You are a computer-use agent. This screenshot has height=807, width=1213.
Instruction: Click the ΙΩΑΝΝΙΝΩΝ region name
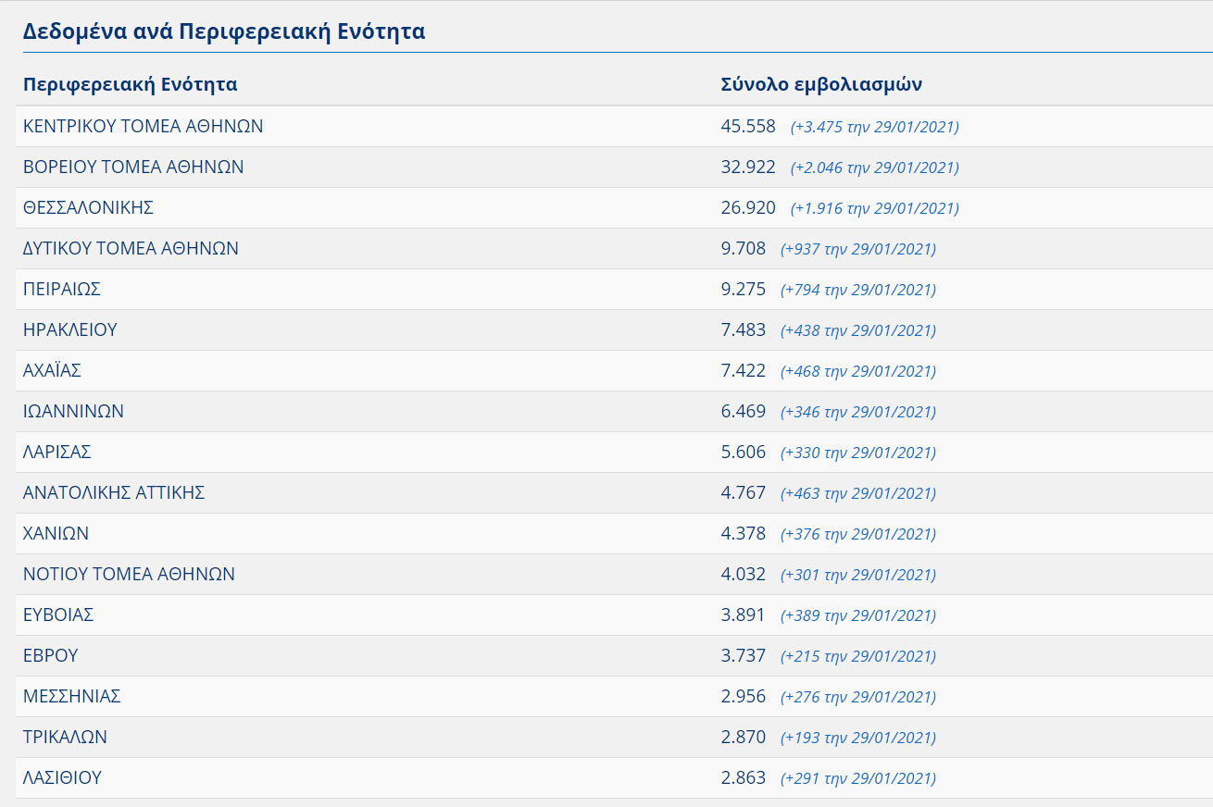click(73, 412)
